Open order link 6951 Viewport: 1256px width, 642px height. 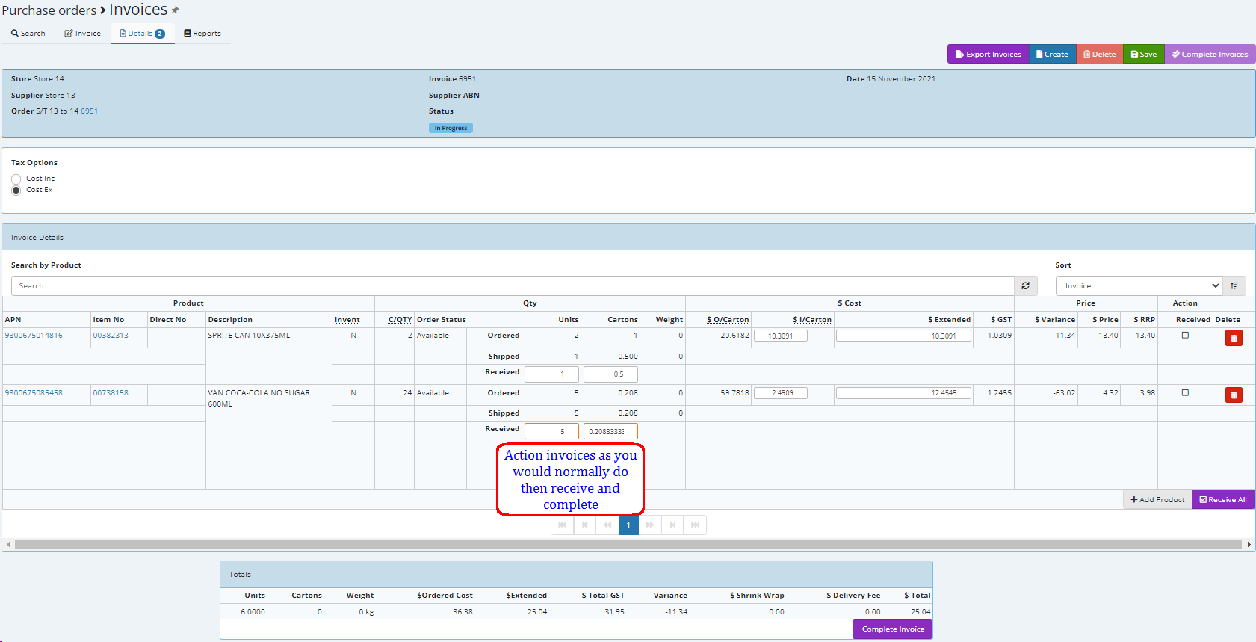click(89, 111)
